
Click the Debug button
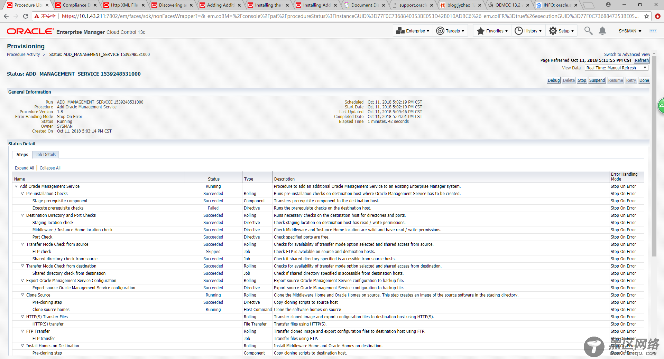pyautogui.click(x=554, y=80)
